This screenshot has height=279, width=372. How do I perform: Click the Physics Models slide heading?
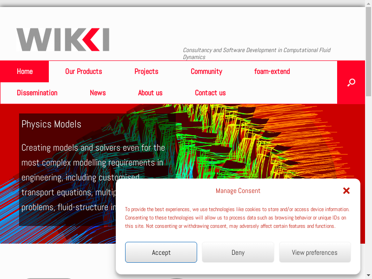(51, 124)
